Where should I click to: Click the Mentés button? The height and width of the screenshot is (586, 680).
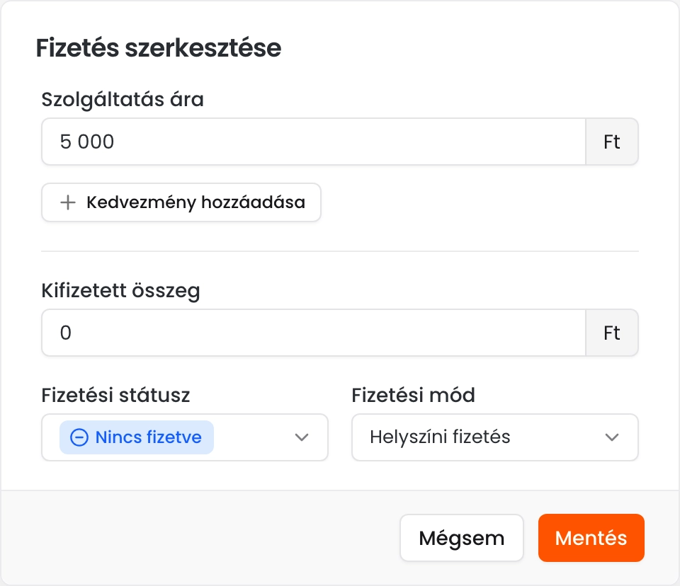[x=591, y=538]
